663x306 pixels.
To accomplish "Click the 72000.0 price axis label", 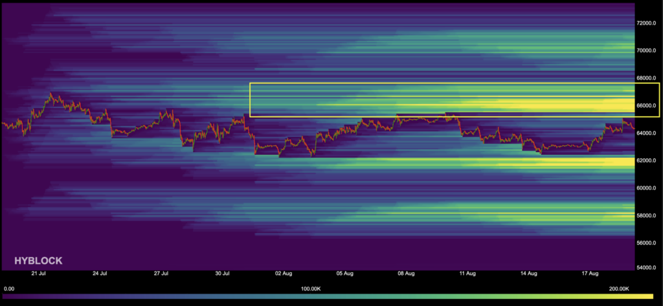I will 647,23.
